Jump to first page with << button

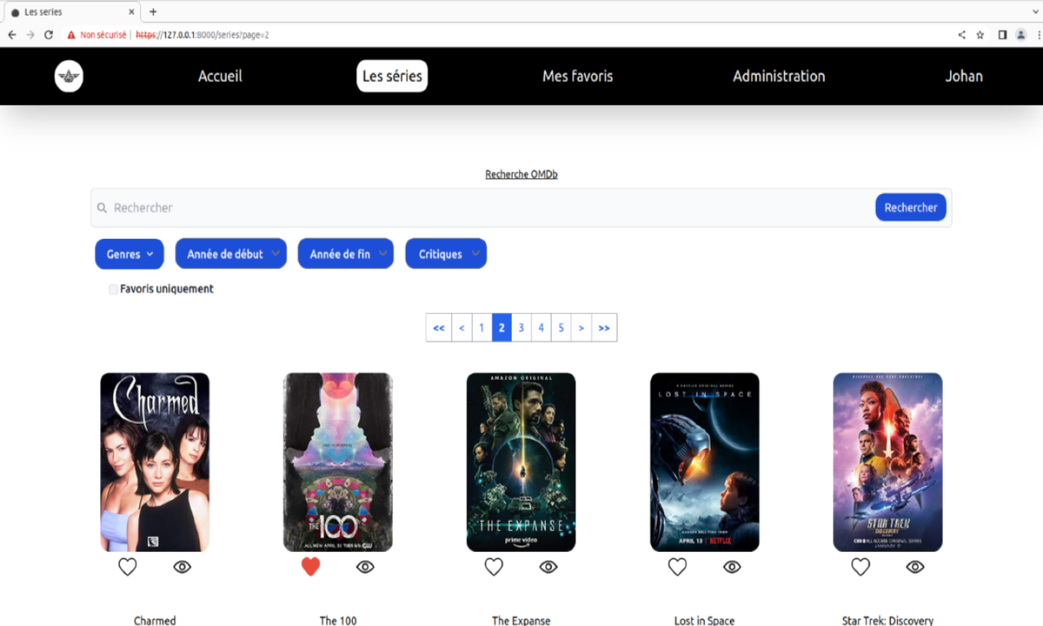[x=439, y=328]
